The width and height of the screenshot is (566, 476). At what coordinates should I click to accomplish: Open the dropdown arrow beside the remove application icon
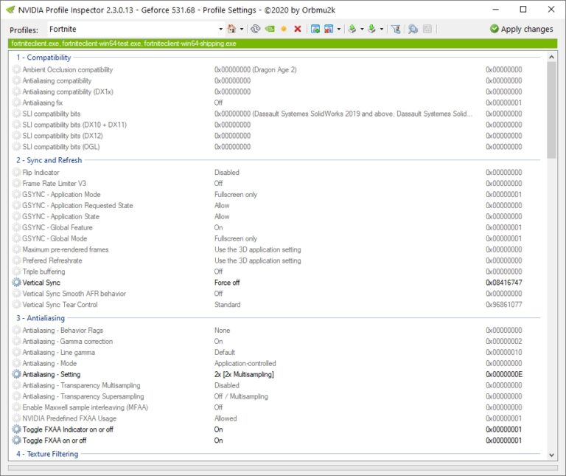point(338,29)
